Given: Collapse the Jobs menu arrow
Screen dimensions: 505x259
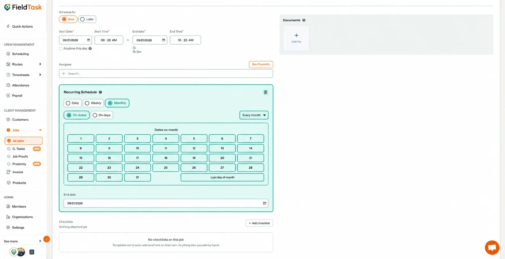Looking at the screenshot, I should [x=40, y=130].
